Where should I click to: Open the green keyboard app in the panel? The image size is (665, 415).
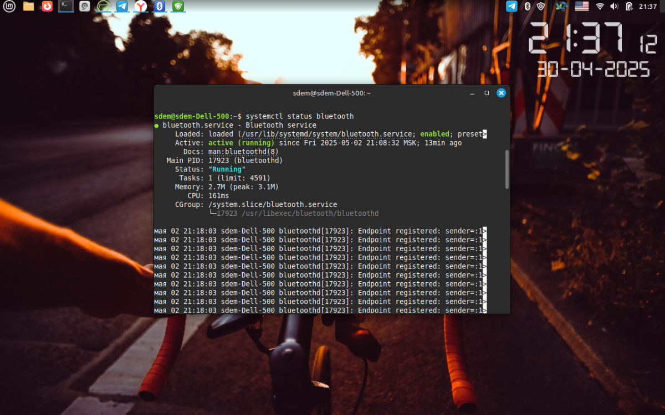(x=103, y=6)
